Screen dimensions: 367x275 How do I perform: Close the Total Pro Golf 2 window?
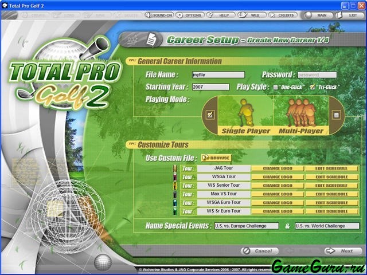tap(362, 6)
